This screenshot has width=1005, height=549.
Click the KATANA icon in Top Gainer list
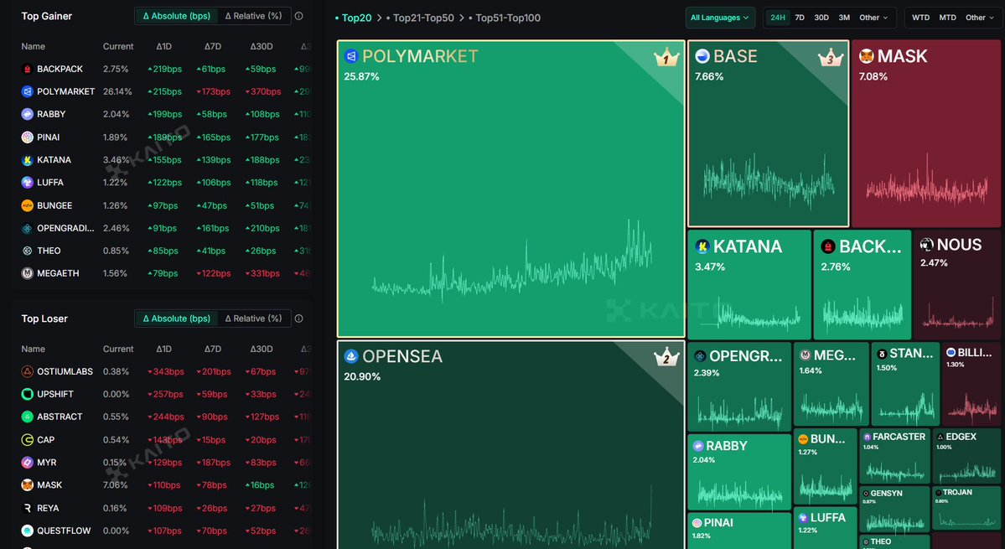coord(27,160)
